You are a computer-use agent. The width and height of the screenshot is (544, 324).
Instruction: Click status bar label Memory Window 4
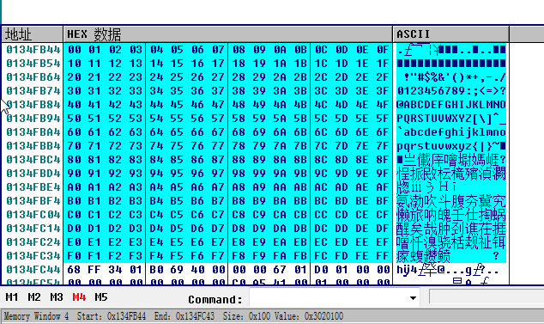(36, 316)
